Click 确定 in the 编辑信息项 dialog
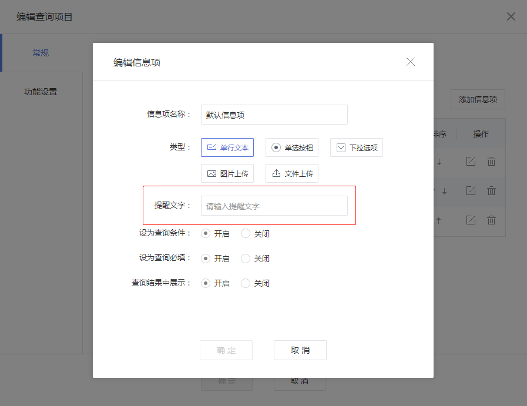The width and height of the screenshot is (527, 406). 226,350
